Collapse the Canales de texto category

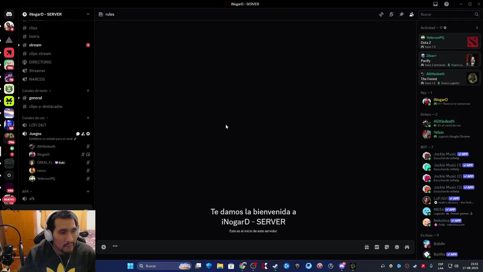[x=36, y=91]
